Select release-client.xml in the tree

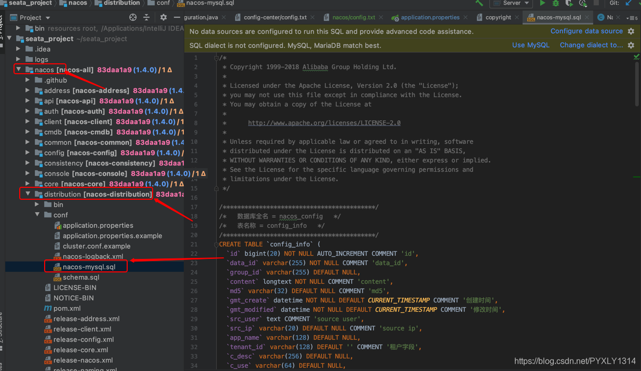point(82,329)
